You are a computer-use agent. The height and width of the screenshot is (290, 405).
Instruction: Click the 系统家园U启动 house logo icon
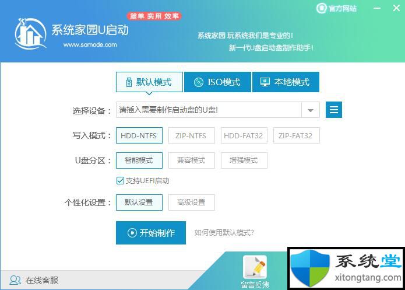(30, 33)
